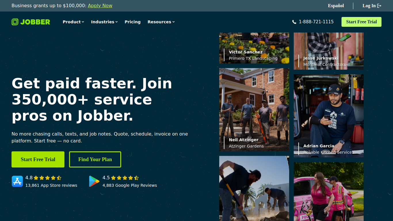Click the phone icon beside 1-888-721-1115
Viewport: 393px width, 221px height.
click(x=294, y=22)
